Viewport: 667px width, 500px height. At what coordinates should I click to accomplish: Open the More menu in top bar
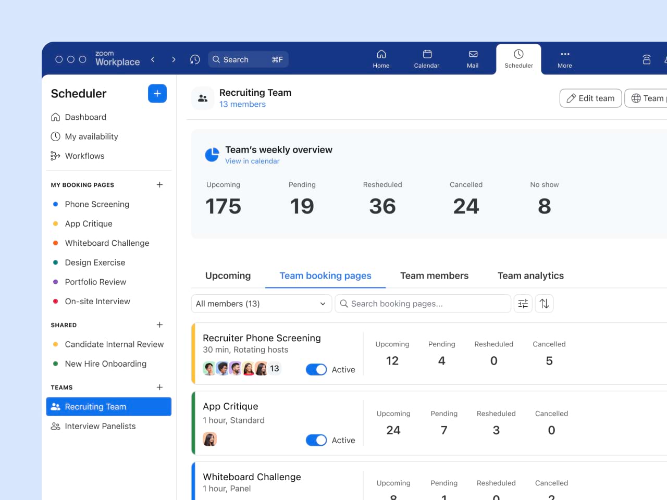point(564,59)
